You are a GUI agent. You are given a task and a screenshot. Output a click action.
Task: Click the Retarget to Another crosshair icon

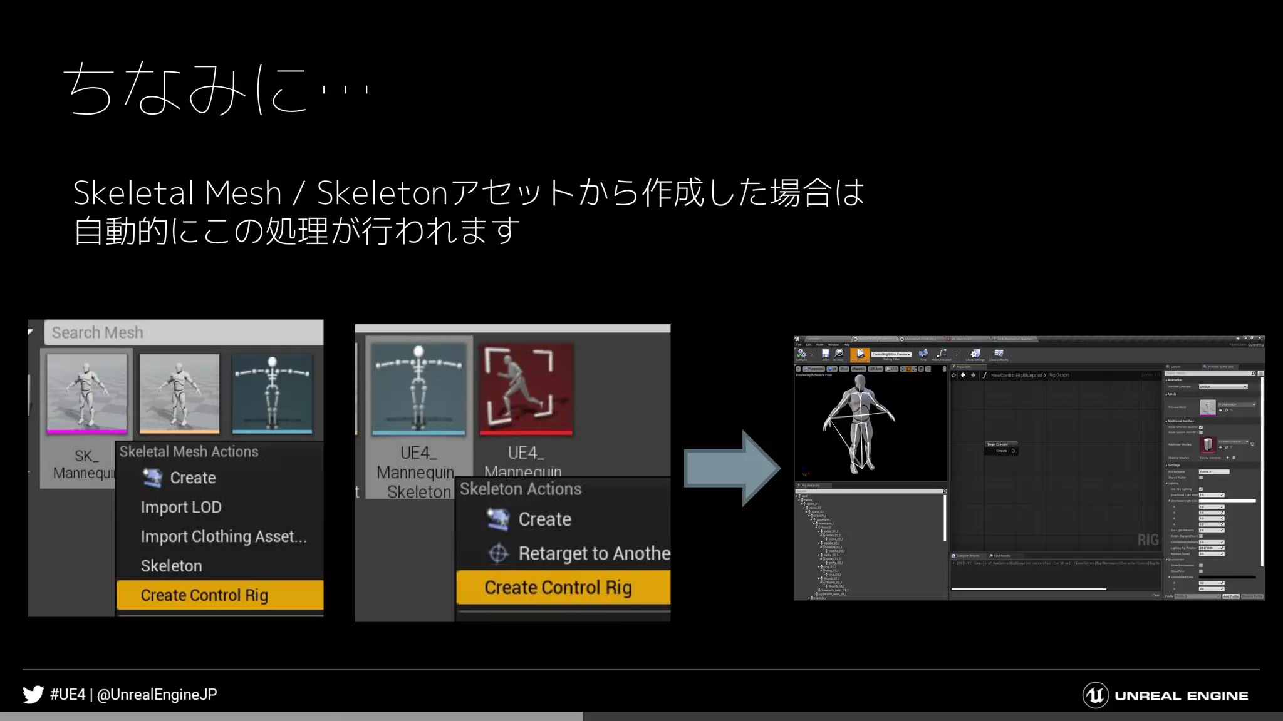498,553
